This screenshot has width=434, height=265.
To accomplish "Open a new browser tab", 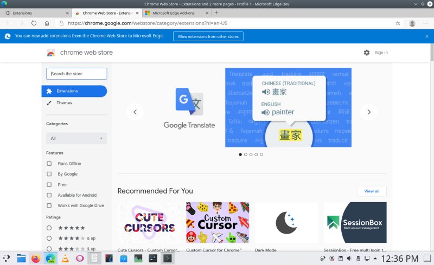I will point(216,12).
